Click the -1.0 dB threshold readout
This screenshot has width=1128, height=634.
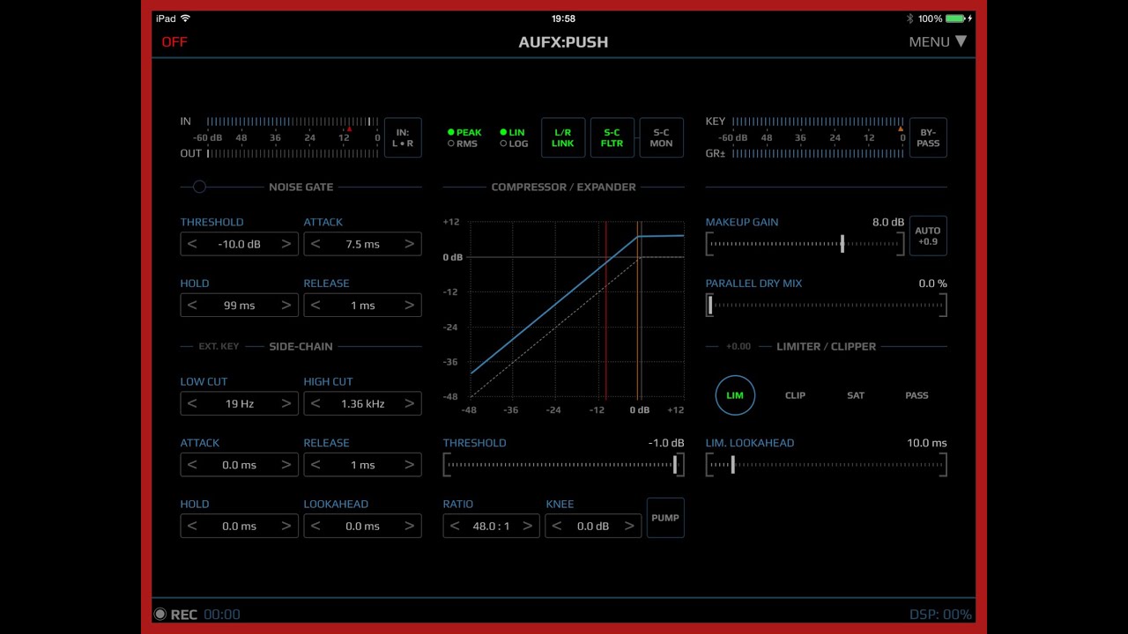(x=666, y=443)
